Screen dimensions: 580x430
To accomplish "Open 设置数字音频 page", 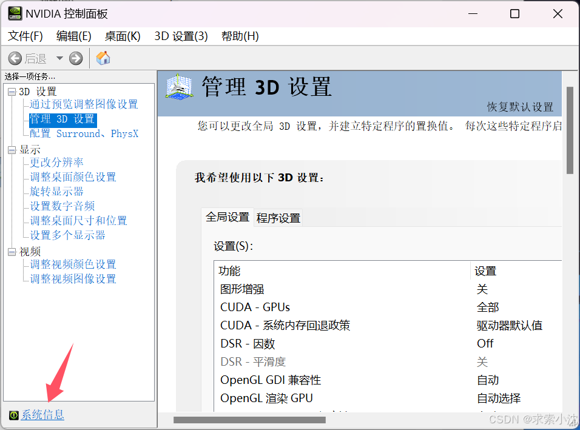I will click(x=62, y=206).
